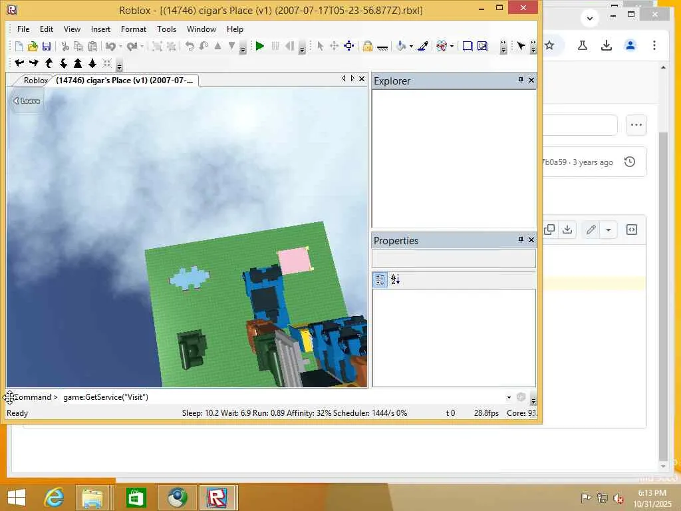Toggle the Properties panel pin
The image size is (681, 511).
click(x=521, y=240)
